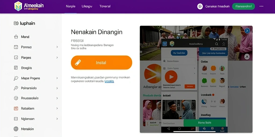Screen dimensions: 275x137
Task: Click the back triangle in phone navigation bar
Action: coord(169,129)
